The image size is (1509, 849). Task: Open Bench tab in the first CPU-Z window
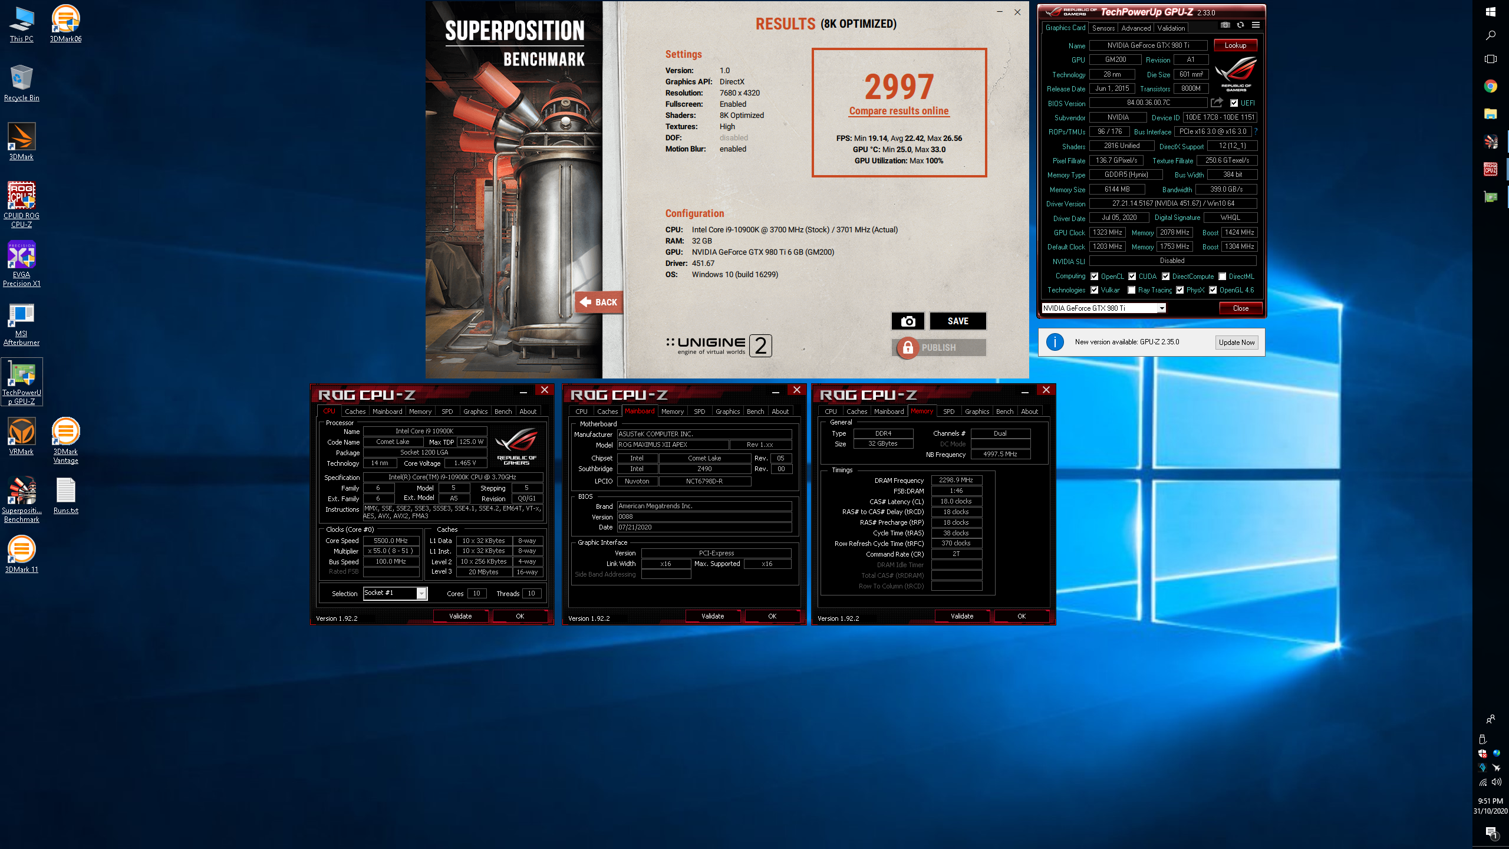tap(503, 412)
